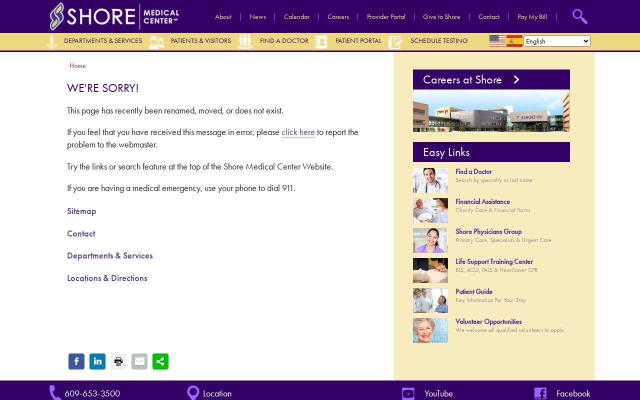The image size is (640, 400).
Task: Click the print page icon
Action: click(118, 361)
